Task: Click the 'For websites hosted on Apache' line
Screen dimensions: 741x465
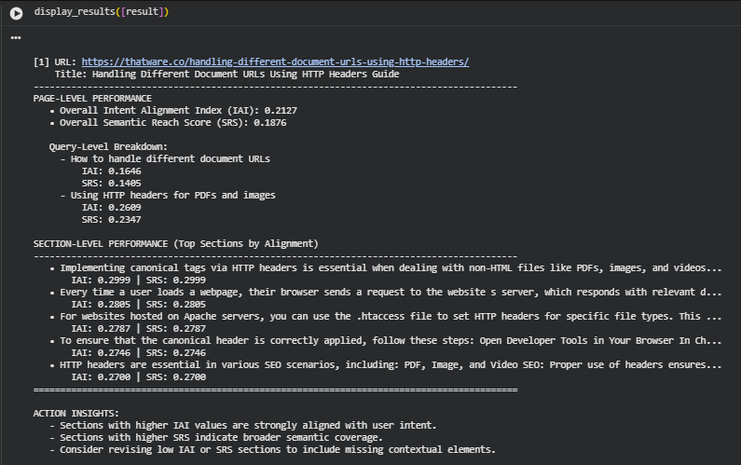Action: pyautogui.click(x=391, y=317)
